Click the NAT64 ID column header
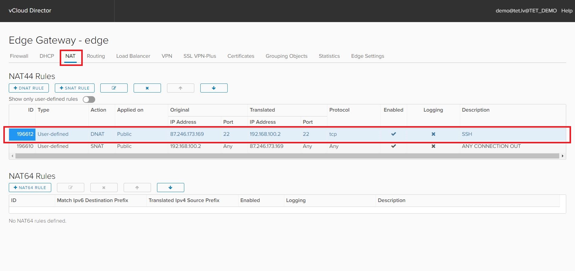The image size is (575, 271). pyautogui.click(x=14, y=200)
